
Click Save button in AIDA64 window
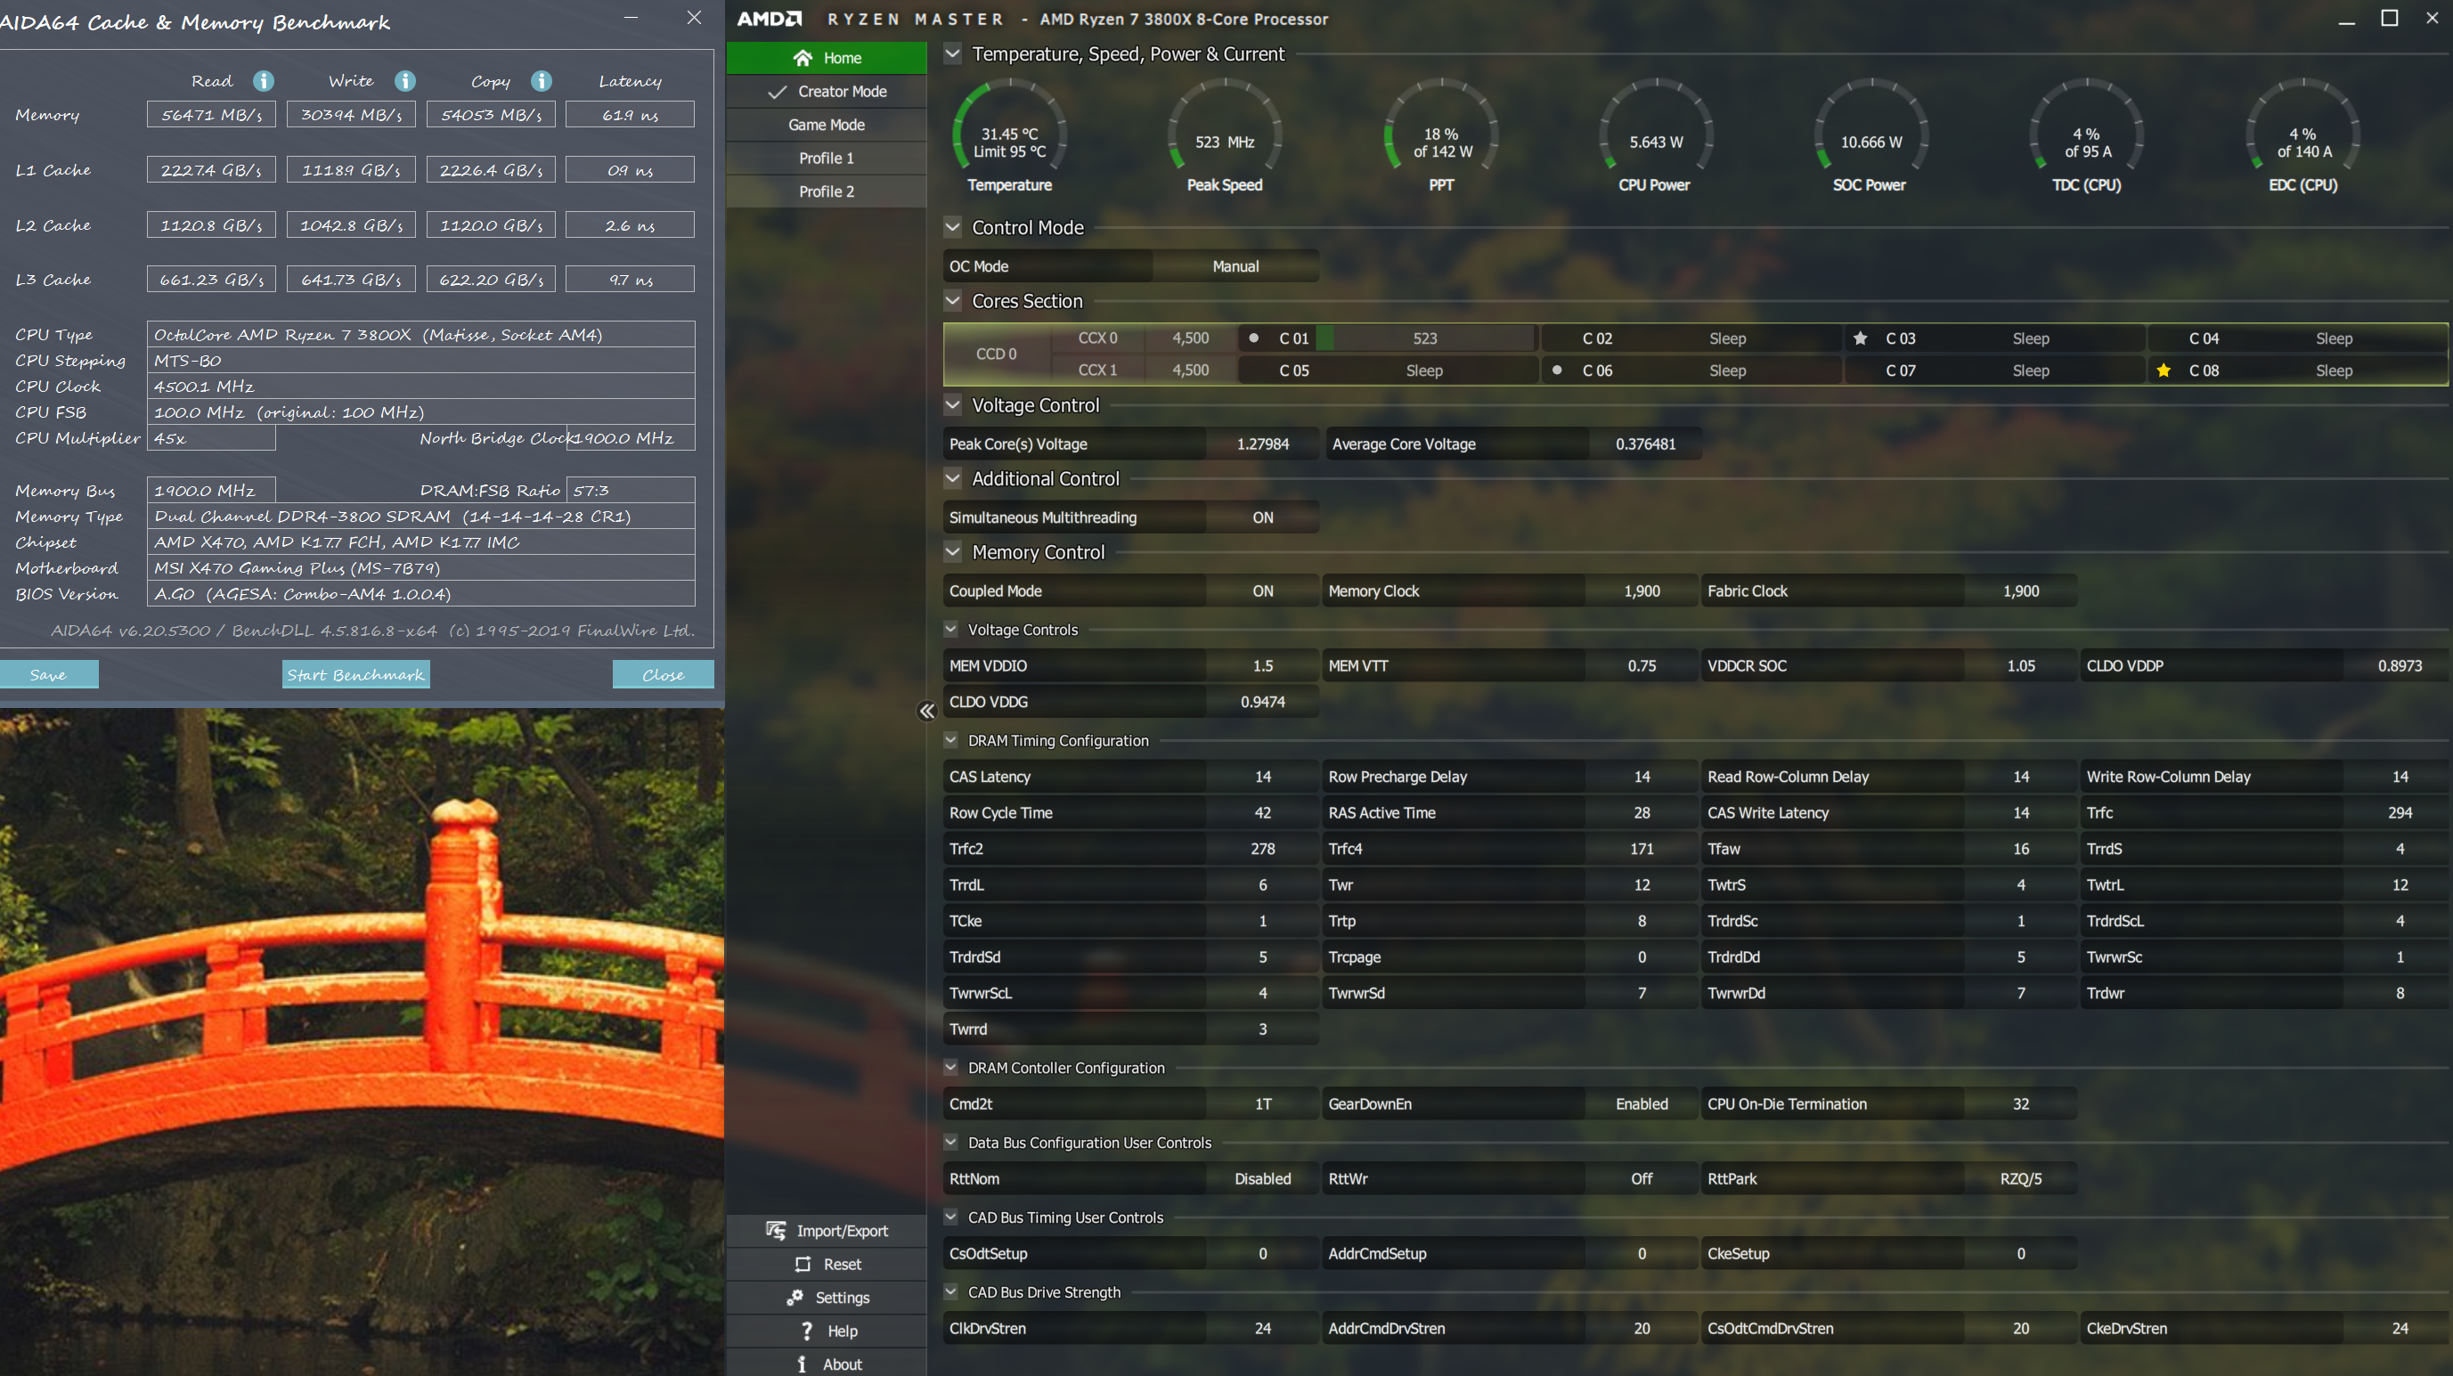[49, 674]
